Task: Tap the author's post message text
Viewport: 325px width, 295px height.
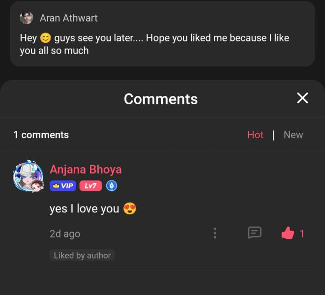Action: coord(154,44)
